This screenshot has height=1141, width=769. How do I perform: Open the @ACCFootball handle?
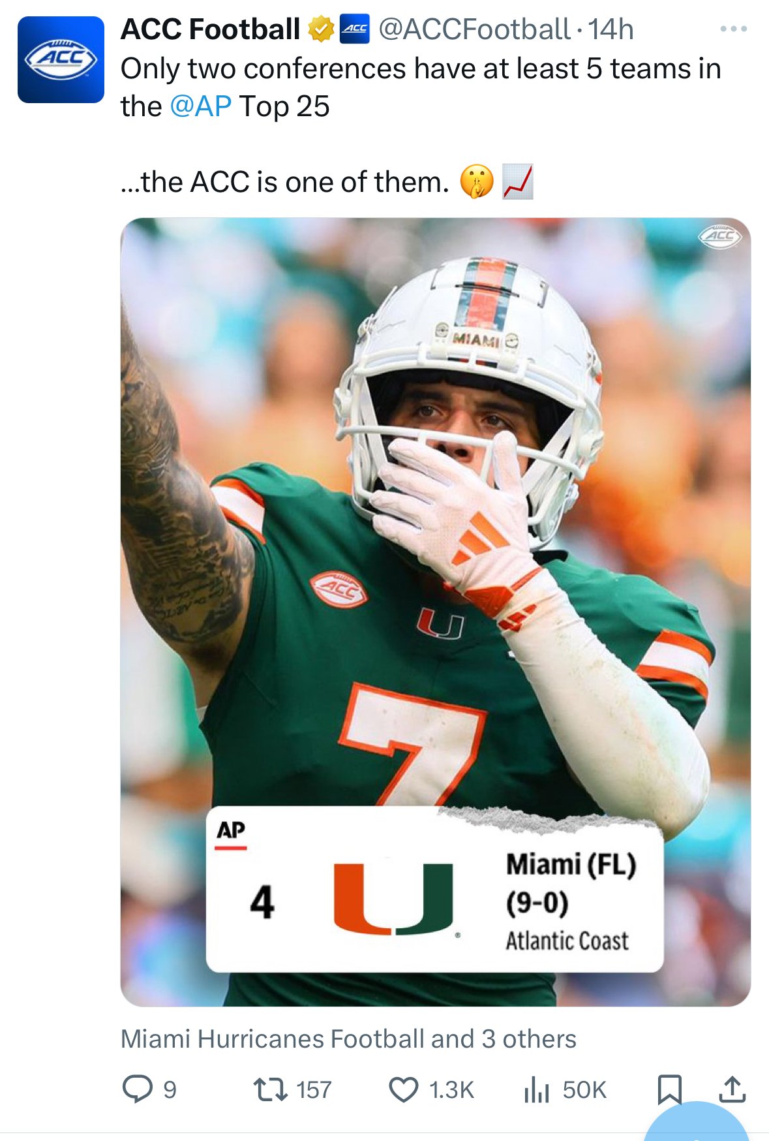(474, 29)
